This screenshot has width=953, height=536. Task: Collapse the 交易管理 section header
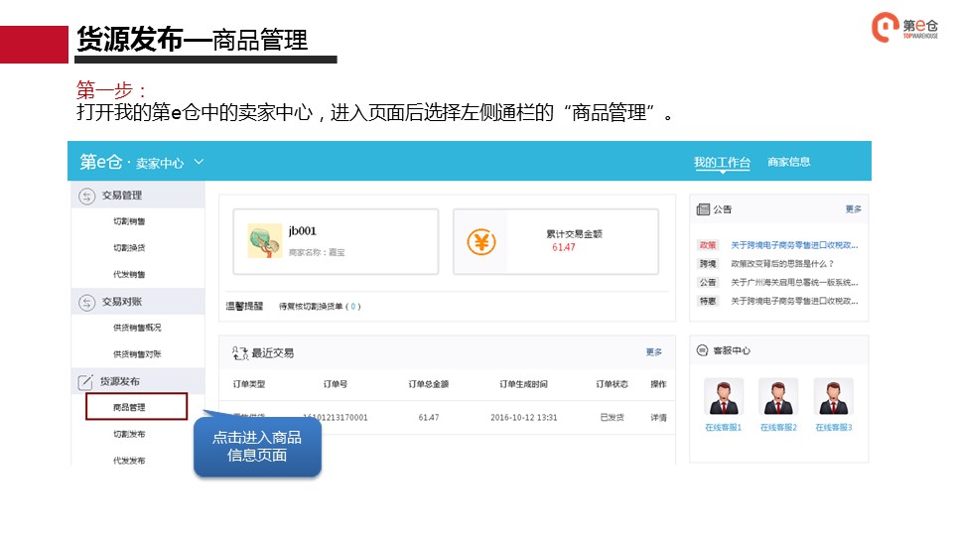tap(138, 196)
